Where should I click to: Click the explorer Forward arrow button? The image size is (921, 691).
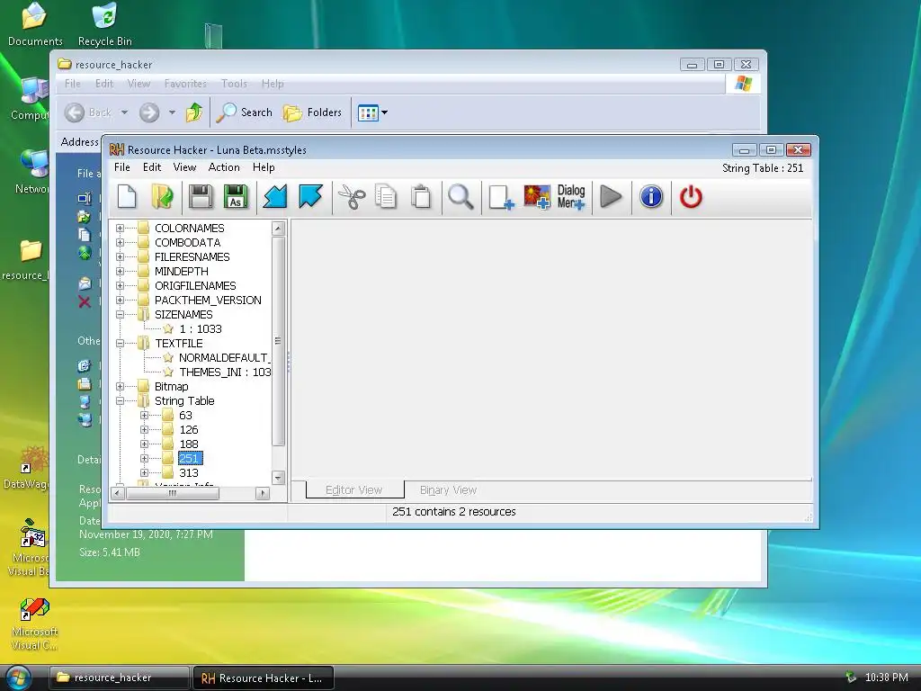click(149, 112)
